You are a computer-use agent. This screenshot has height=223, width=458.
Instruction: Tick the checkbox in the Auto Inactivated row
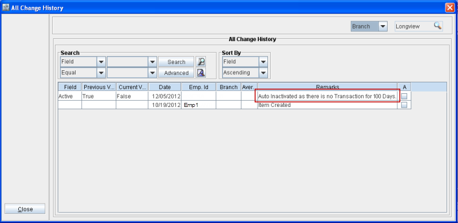click(x=404, y=96)
